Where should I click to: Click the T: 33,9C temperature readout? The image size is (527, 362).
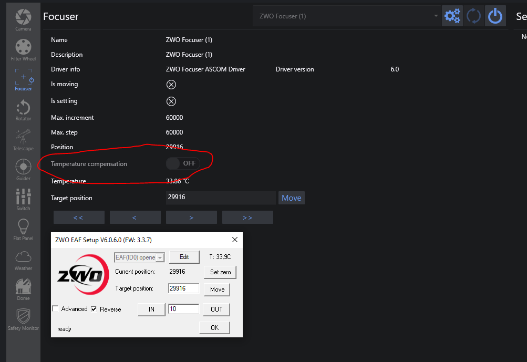[220, 257]
